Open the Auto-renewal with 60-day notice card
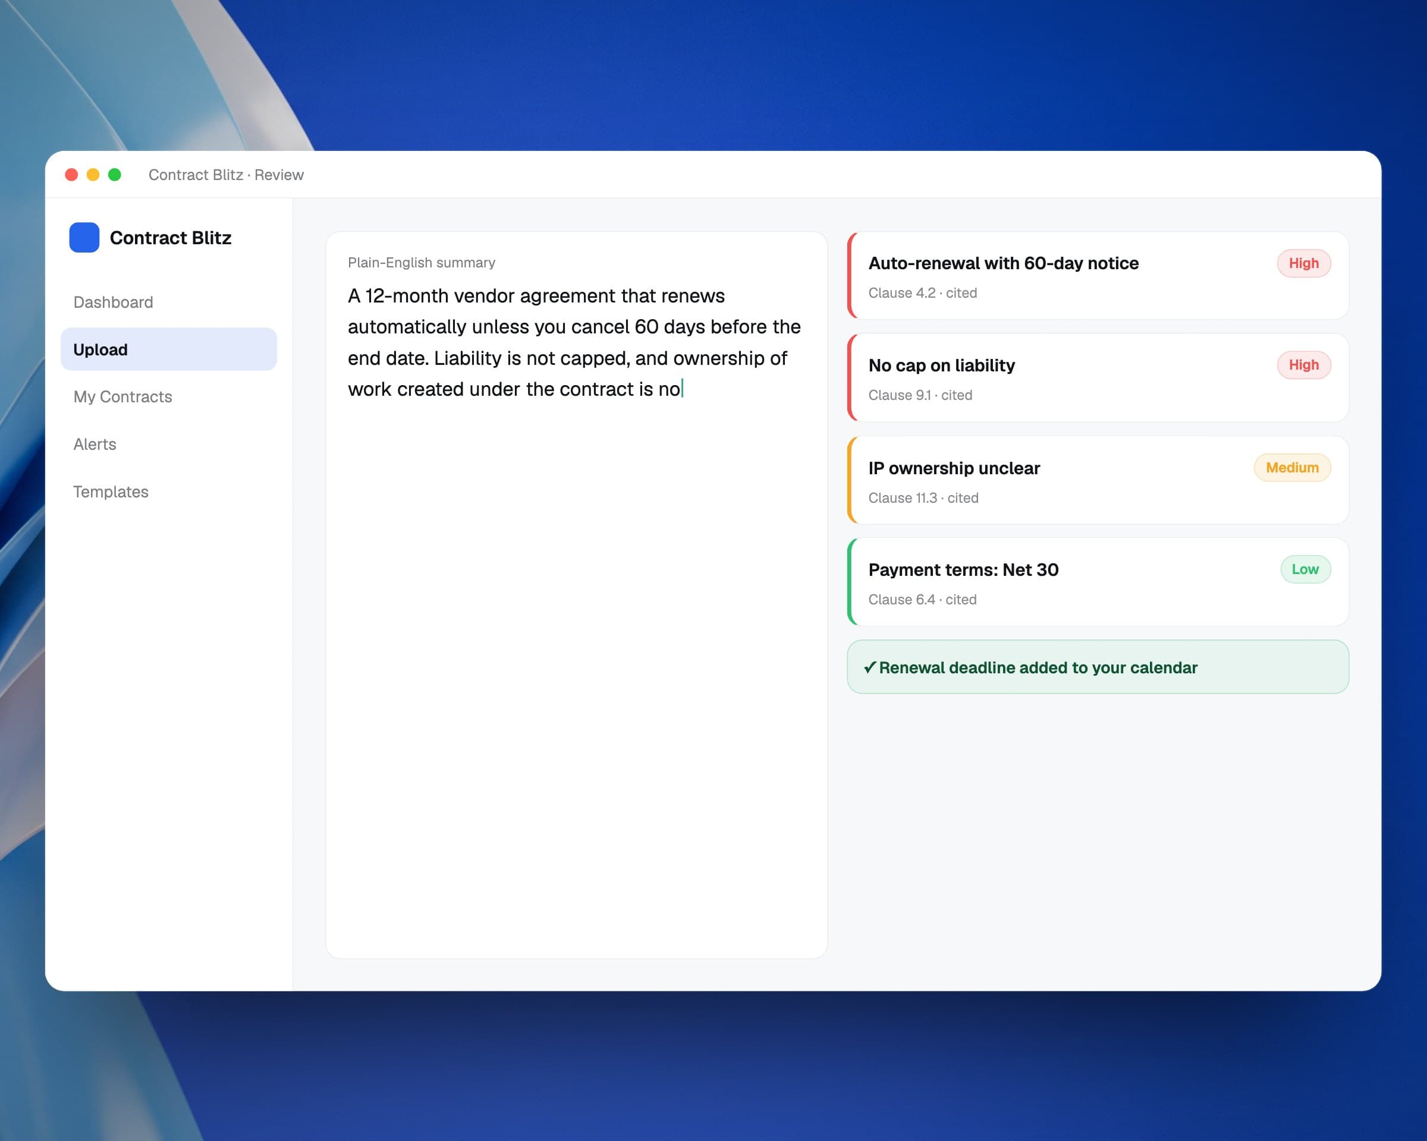The image size is (1427, 1141). click(1098, 276)
